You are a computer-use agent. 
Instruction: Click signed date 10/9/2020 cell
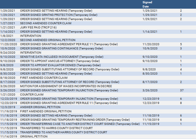coord(150,49)
